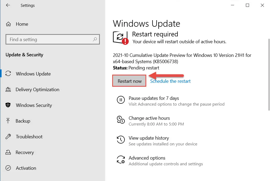This screenshot has width=270, height=181.
Task: Go back using the back arrow
Action: point(8,5)
